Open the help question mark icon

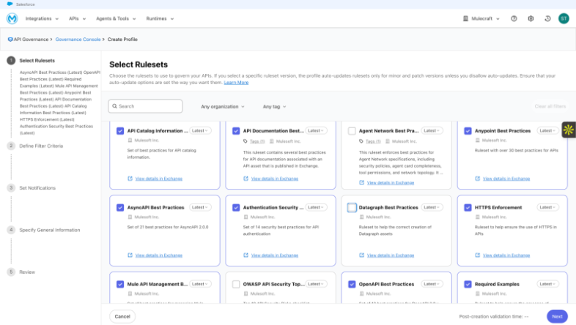514,18
